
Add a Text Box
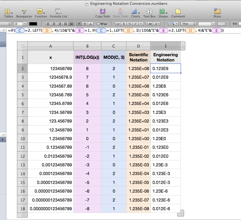coord(149,12)
